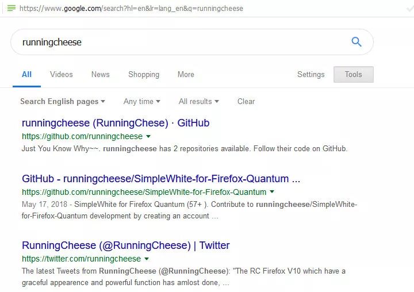Open the Any time filter dropdown

142,101
